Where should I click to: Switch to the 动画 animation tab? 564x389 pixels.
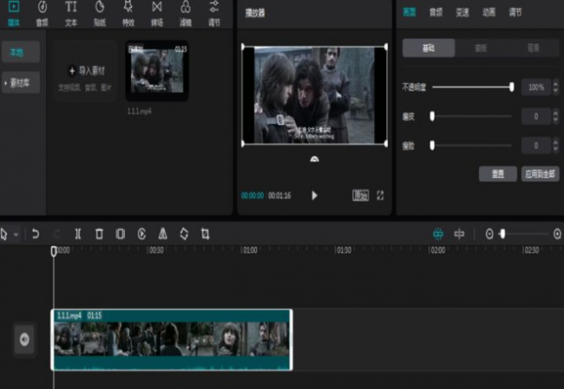(x=489, y=13)
